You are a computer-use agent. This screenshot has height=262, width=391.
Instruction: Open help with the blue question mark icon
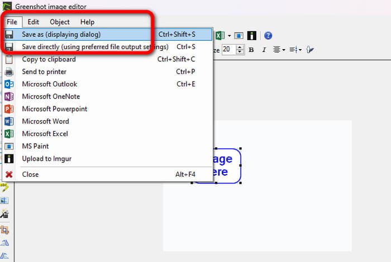268,36
